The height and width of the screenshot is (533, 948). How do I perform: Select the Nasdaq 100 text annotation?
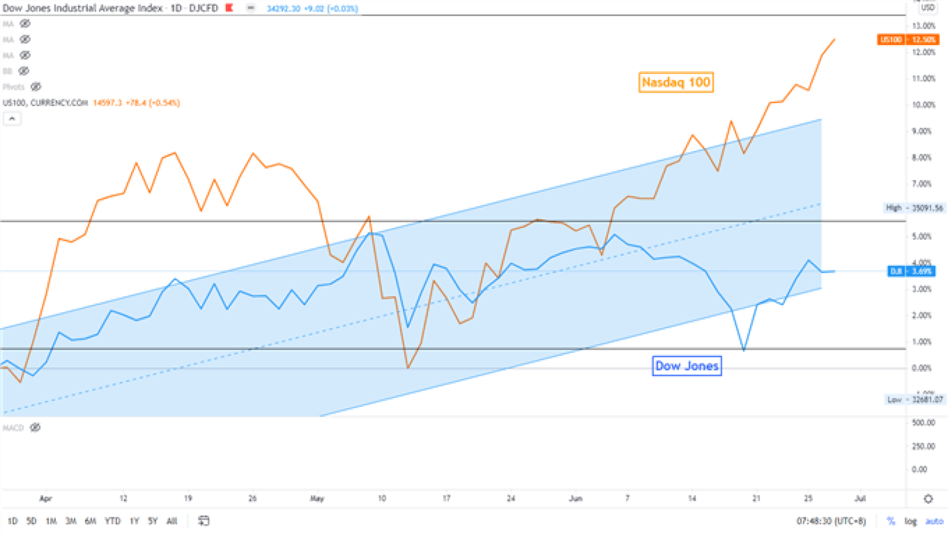(675, 82)
